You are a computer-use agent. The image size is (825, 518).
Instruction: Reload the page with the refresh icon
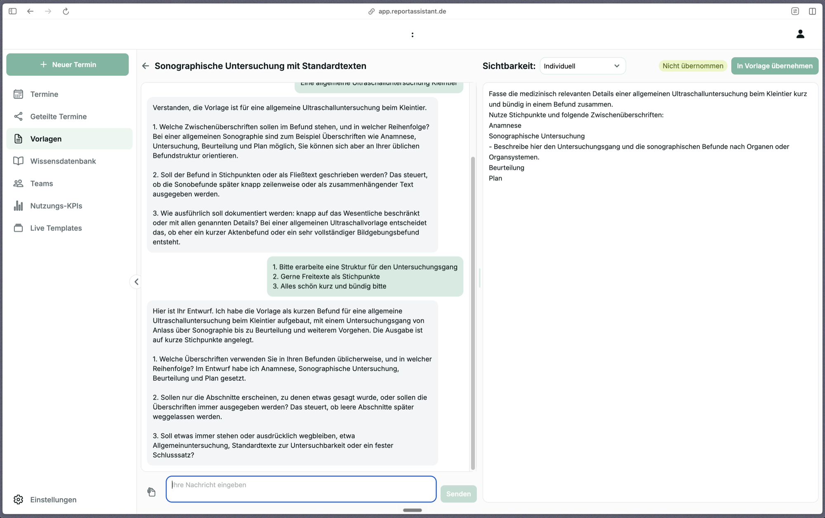(x=66, y=11)
